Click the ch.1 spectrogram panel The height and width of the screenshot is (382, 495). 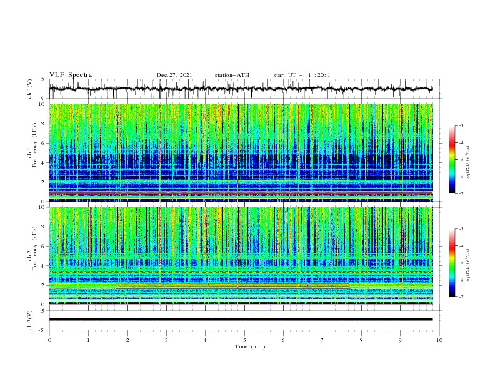(x=241, y=152)
